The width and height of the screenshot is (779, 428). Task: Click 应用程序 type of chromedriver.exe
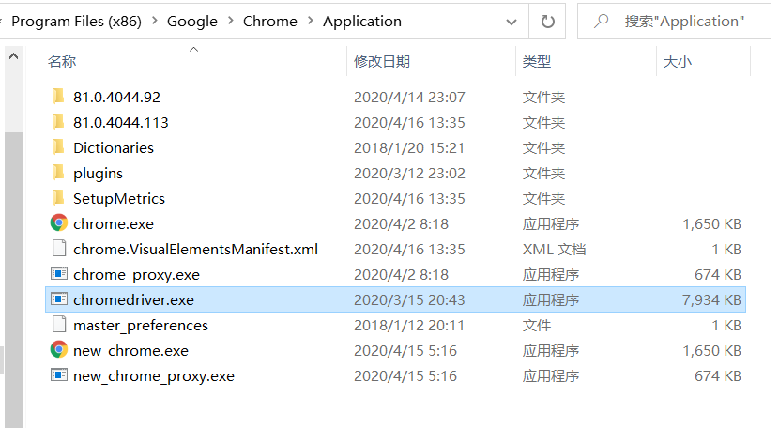(551, 299)
